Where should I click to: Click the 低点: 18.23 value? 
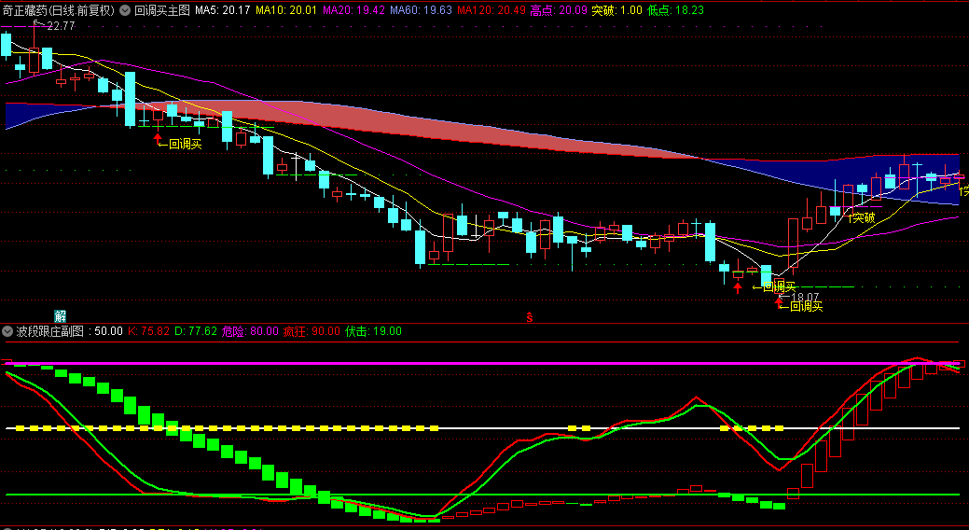click(x=675, y=10)
